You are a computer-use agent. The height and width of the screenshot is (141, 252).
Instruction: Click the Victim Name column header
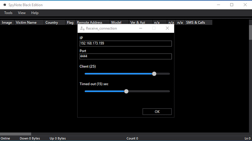29,22
